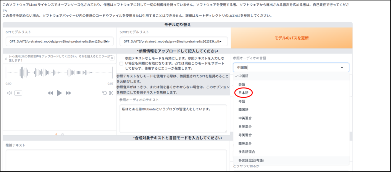Enable the reference-text-free mode checkbox

pos(121,64)
